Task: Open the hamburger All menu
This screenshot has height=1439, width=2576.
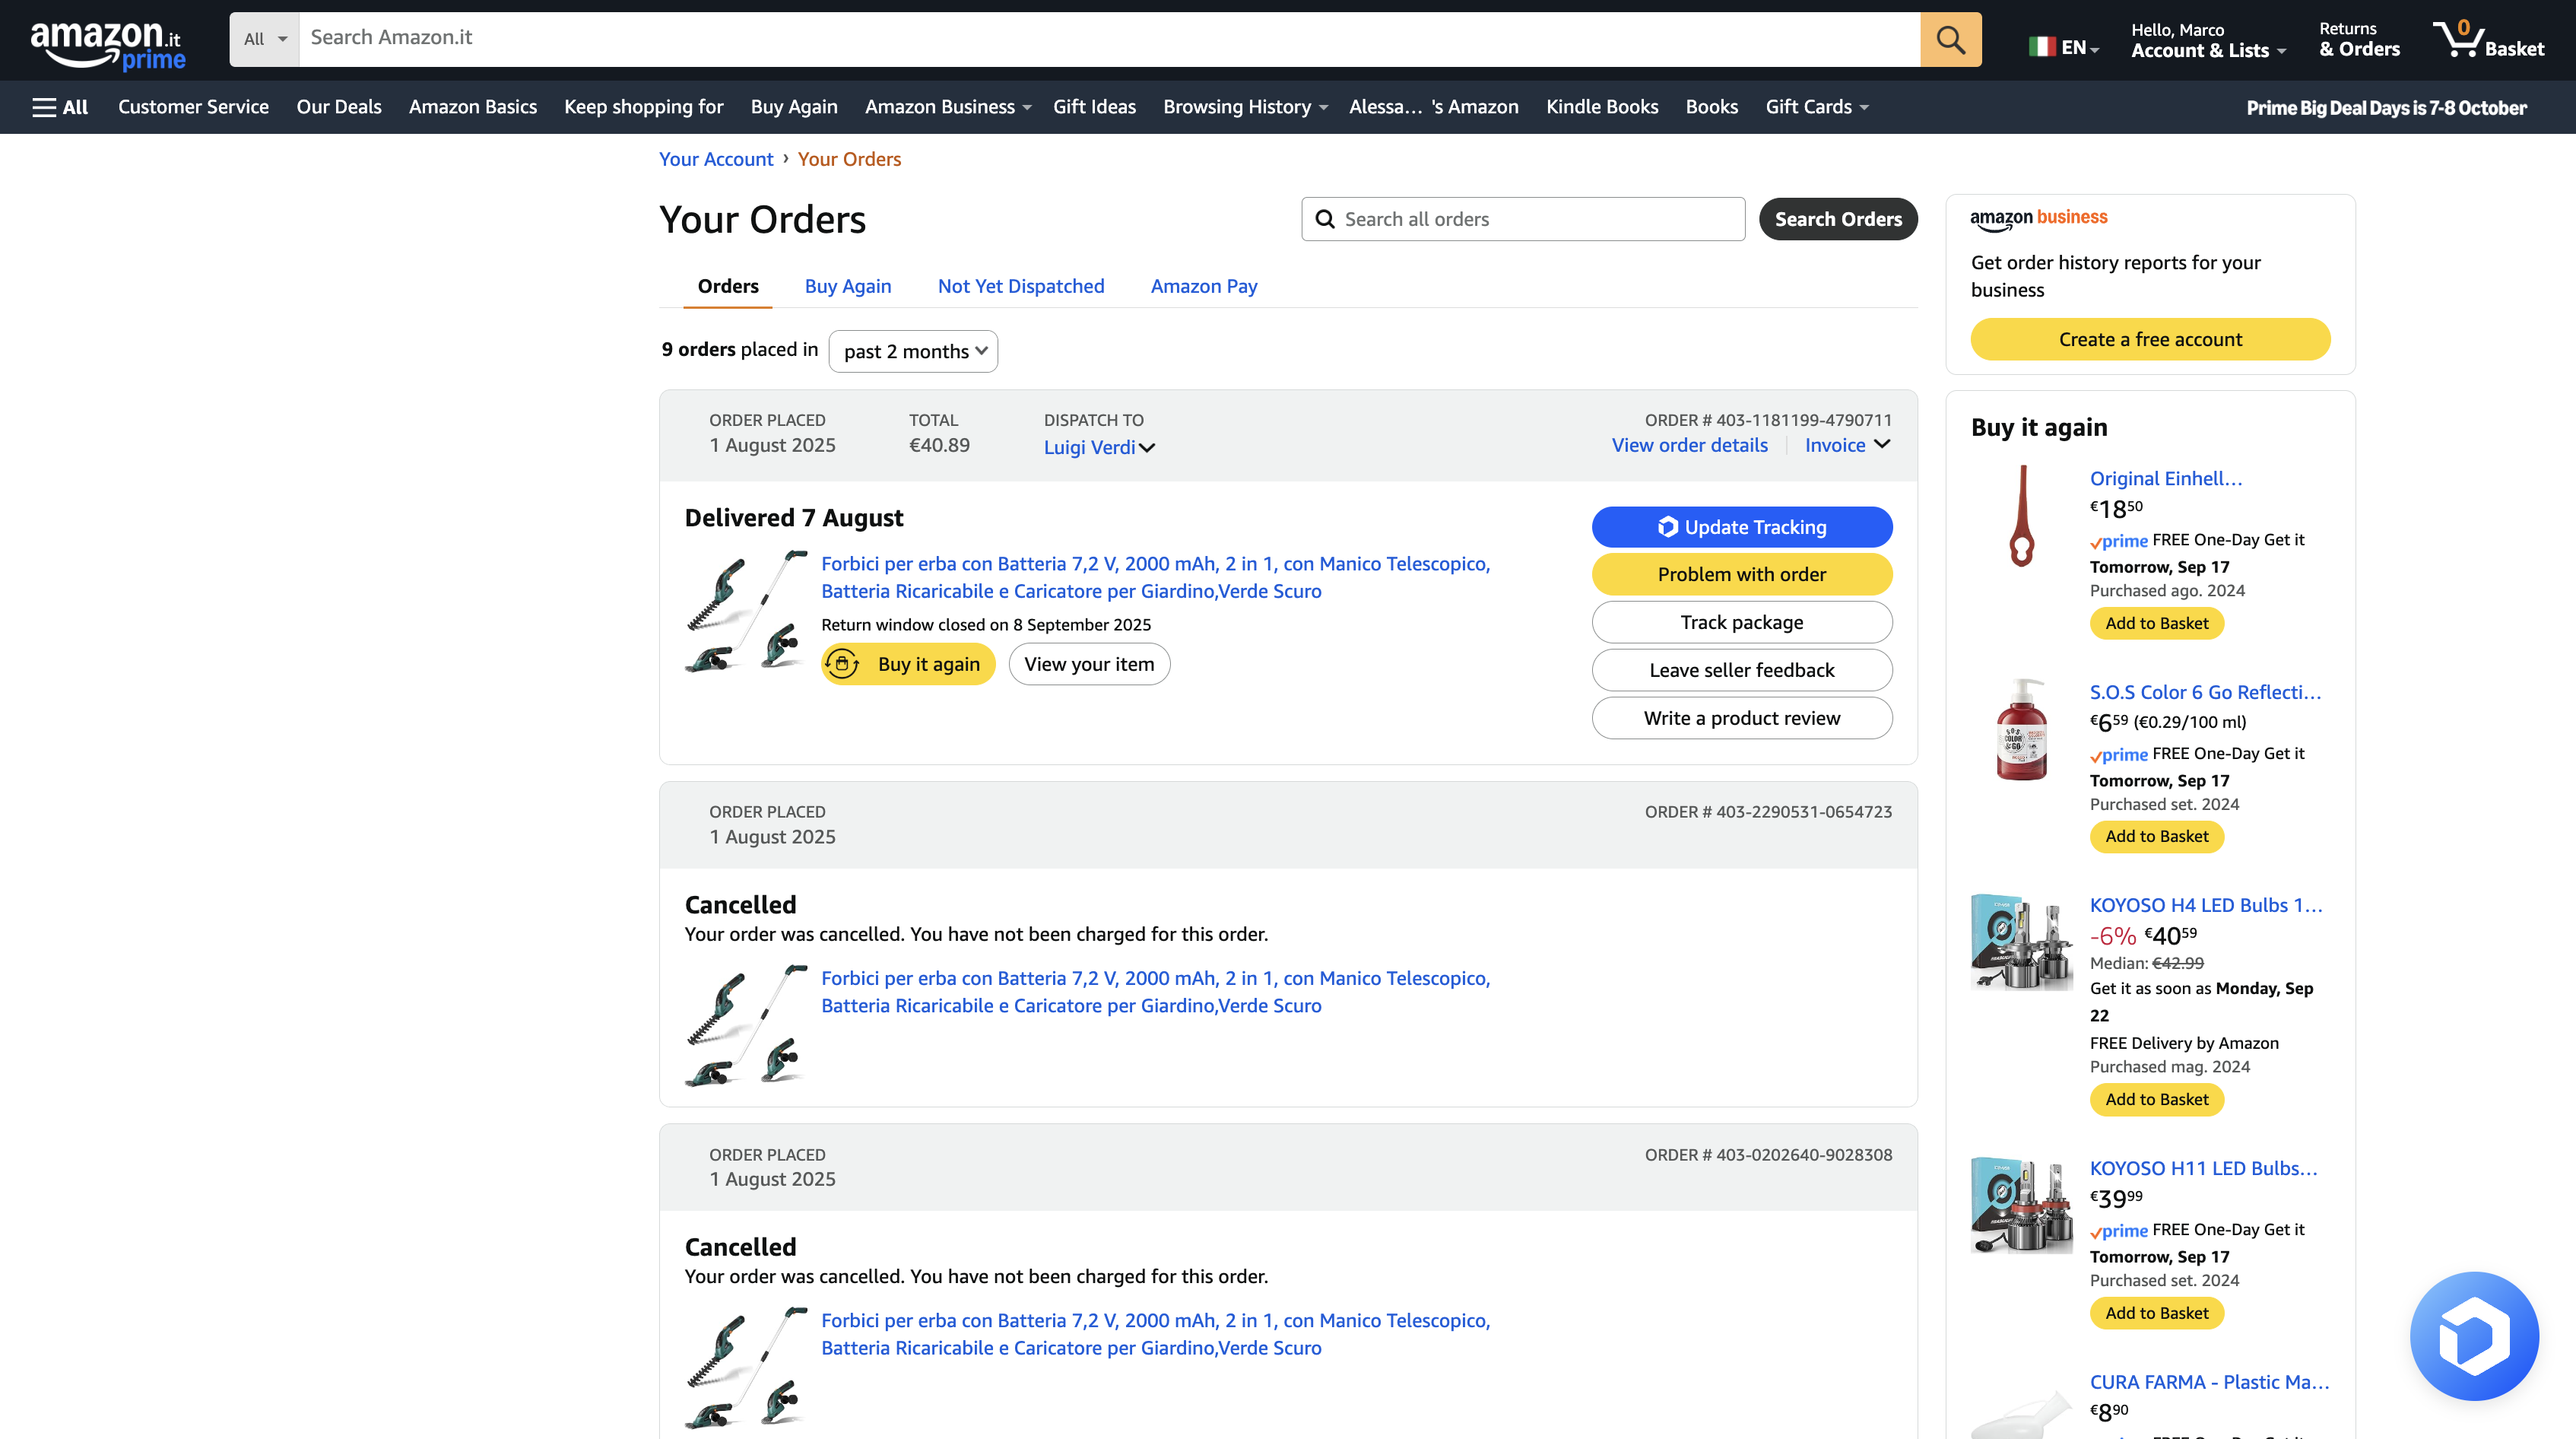Action: coord(60,107)
